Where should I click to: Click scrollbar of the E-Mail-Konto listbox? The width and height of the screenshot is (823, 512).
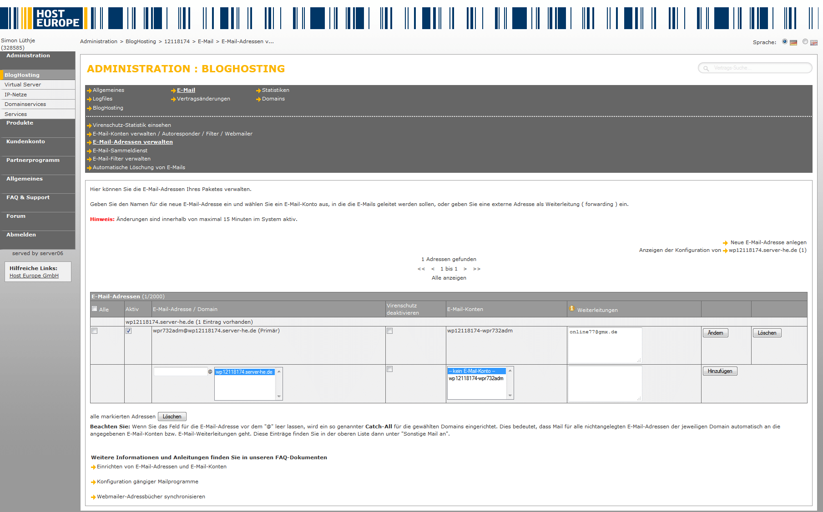click(510, 383)
